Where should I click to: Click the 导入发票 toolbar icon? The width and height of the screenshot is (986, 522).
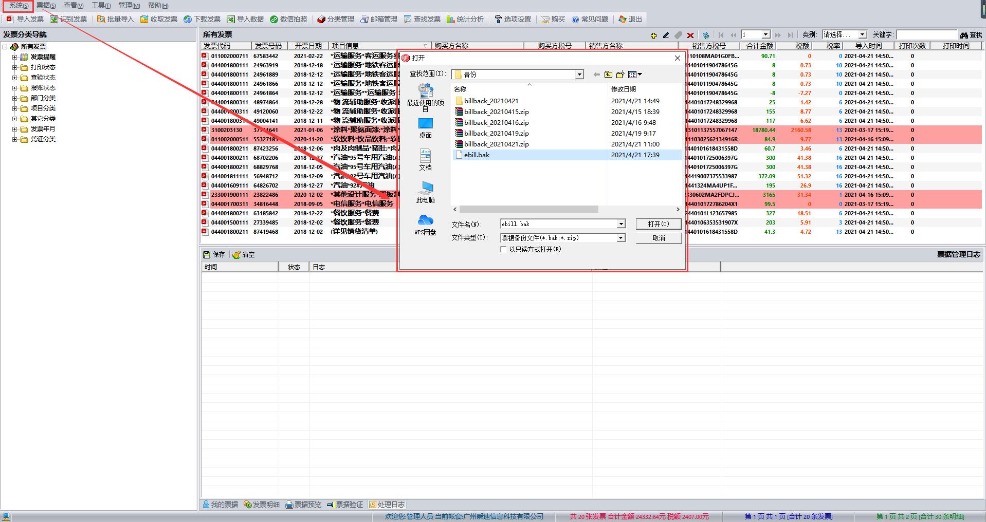10,19
